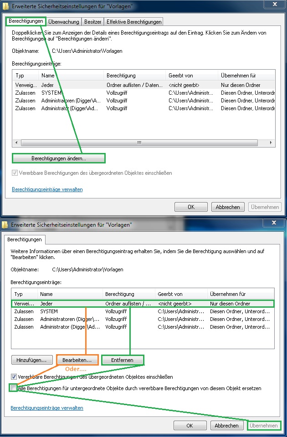Click OK in the lower dialog
Viewport: 287px width, 437px height.
[x=190, y=426]
